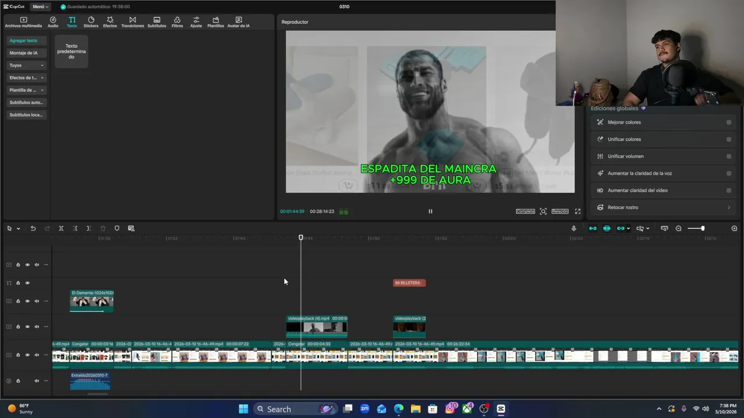The height and width of the screenshot is (418, 744).
Task: Select the videoplayback (4).mp4 clip
Action: (317, 326)
